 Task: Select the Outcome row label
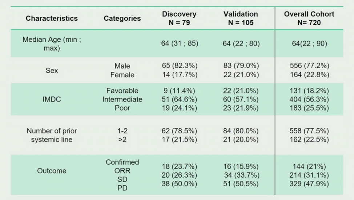52,171
